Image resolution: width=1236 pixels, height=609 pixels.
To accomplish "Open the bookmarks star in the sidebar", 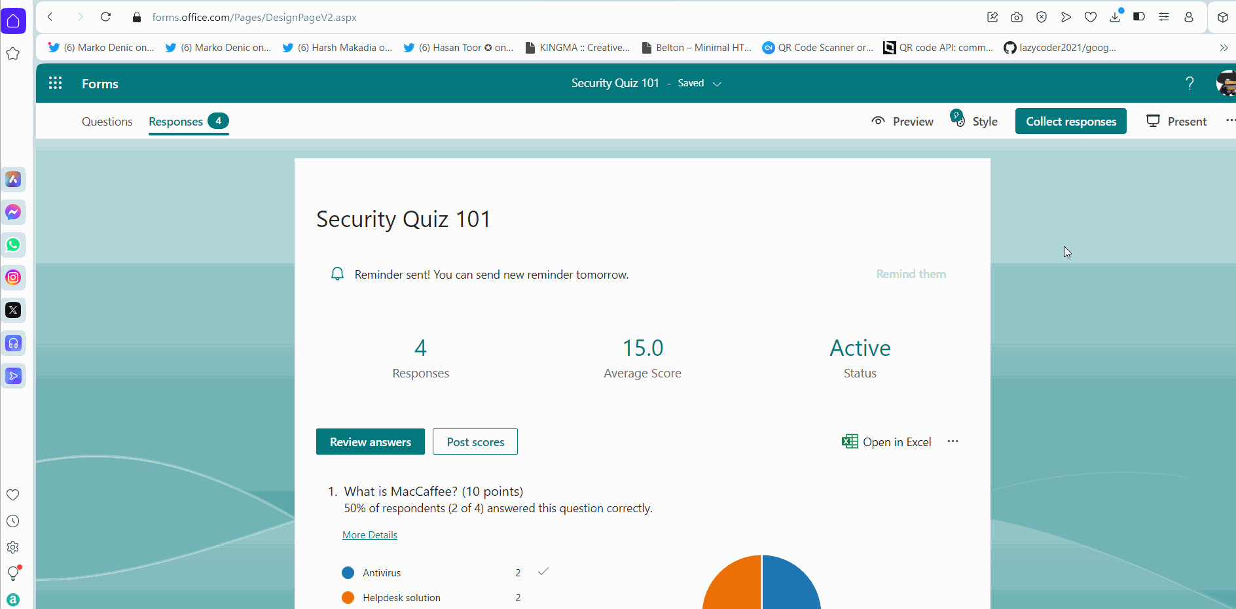I will (x=13, y=54).
